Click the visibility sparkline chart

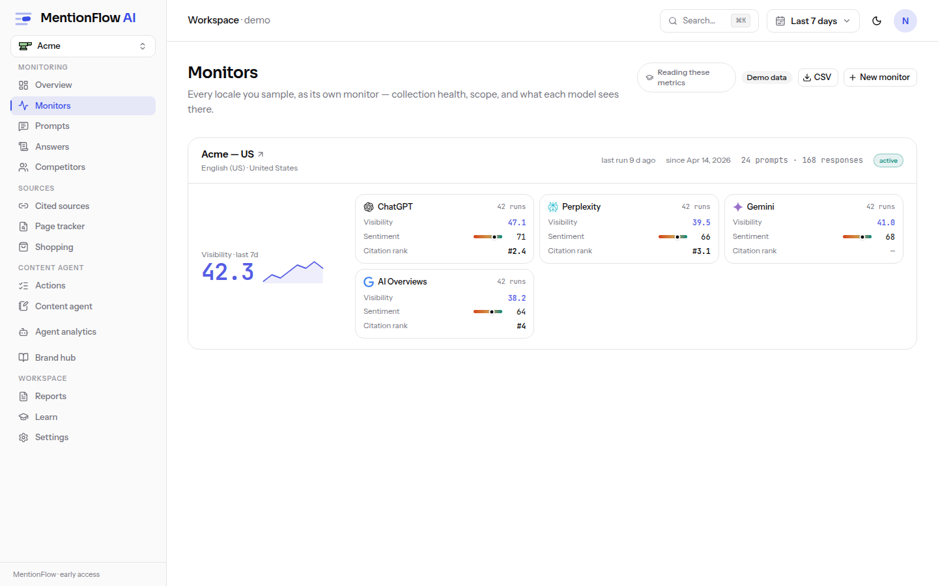click(293, 272)
